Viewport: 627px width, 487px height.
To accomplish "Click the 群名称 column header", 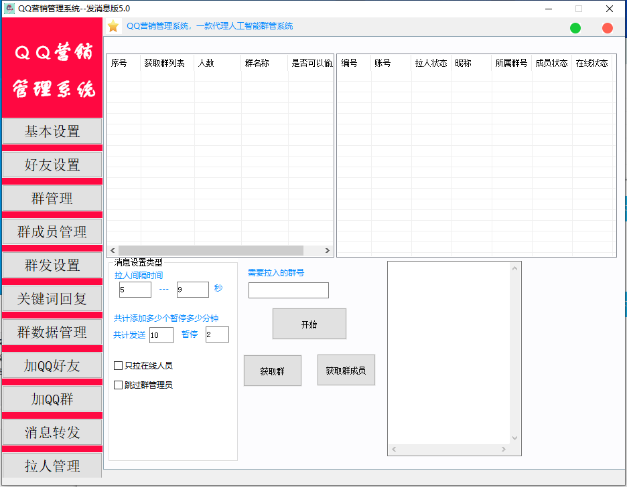I will 265,63.
